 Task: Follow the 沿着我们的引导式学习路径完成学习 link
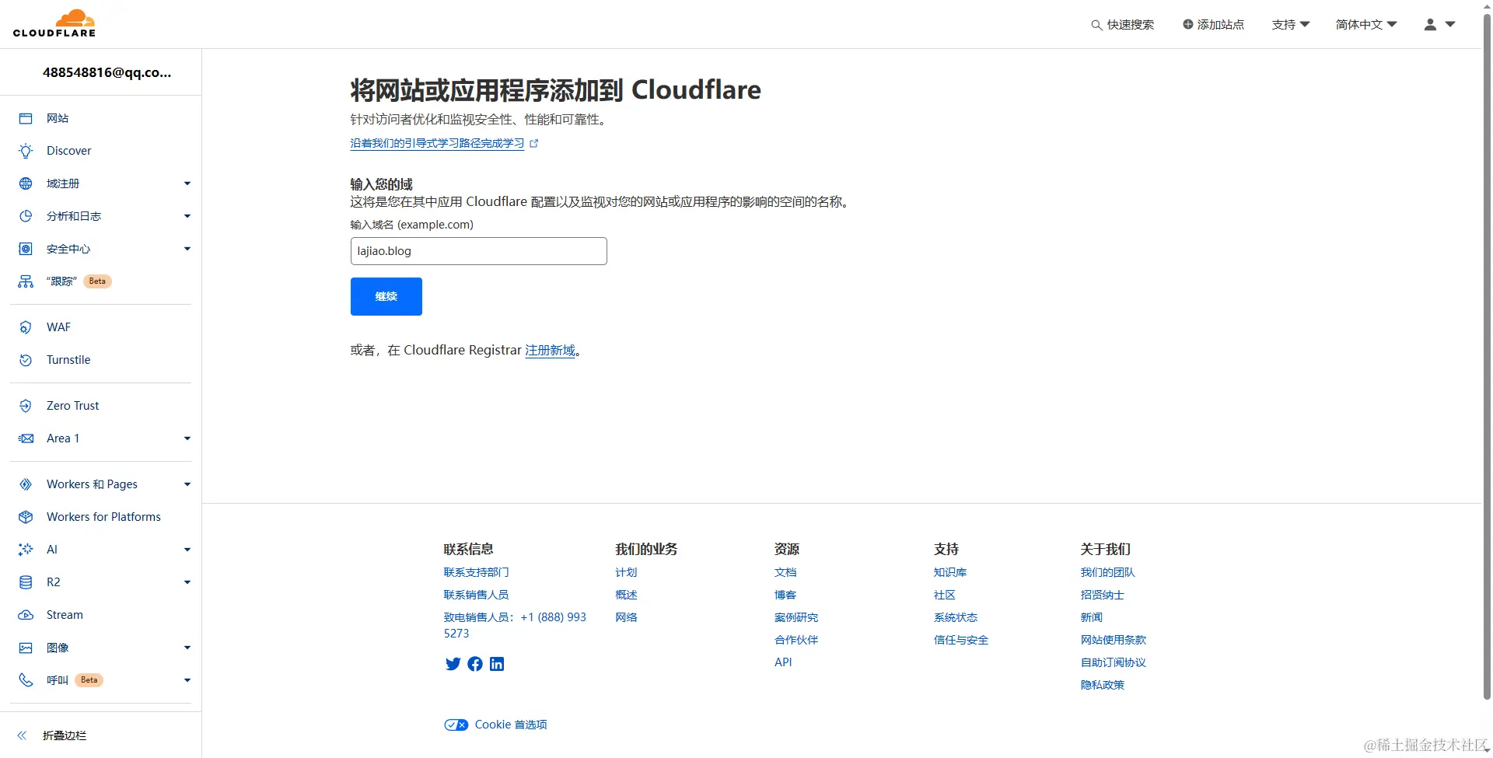coord(437,143)
